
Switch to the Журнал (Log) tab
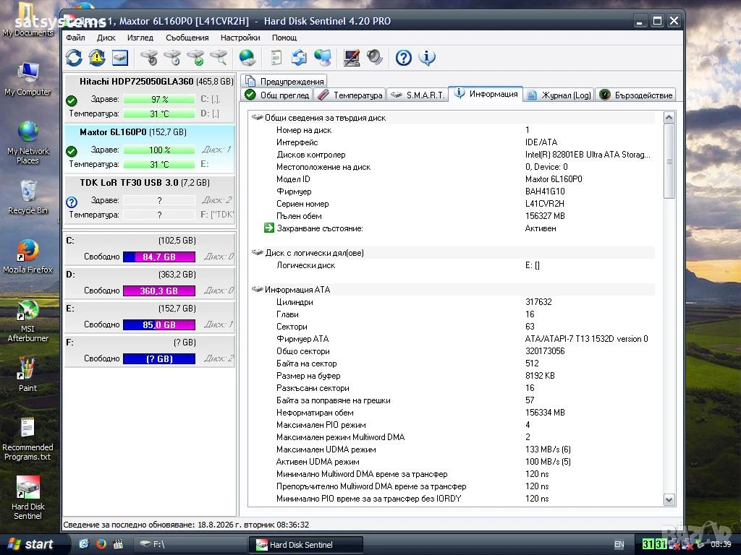coord(559,95)
